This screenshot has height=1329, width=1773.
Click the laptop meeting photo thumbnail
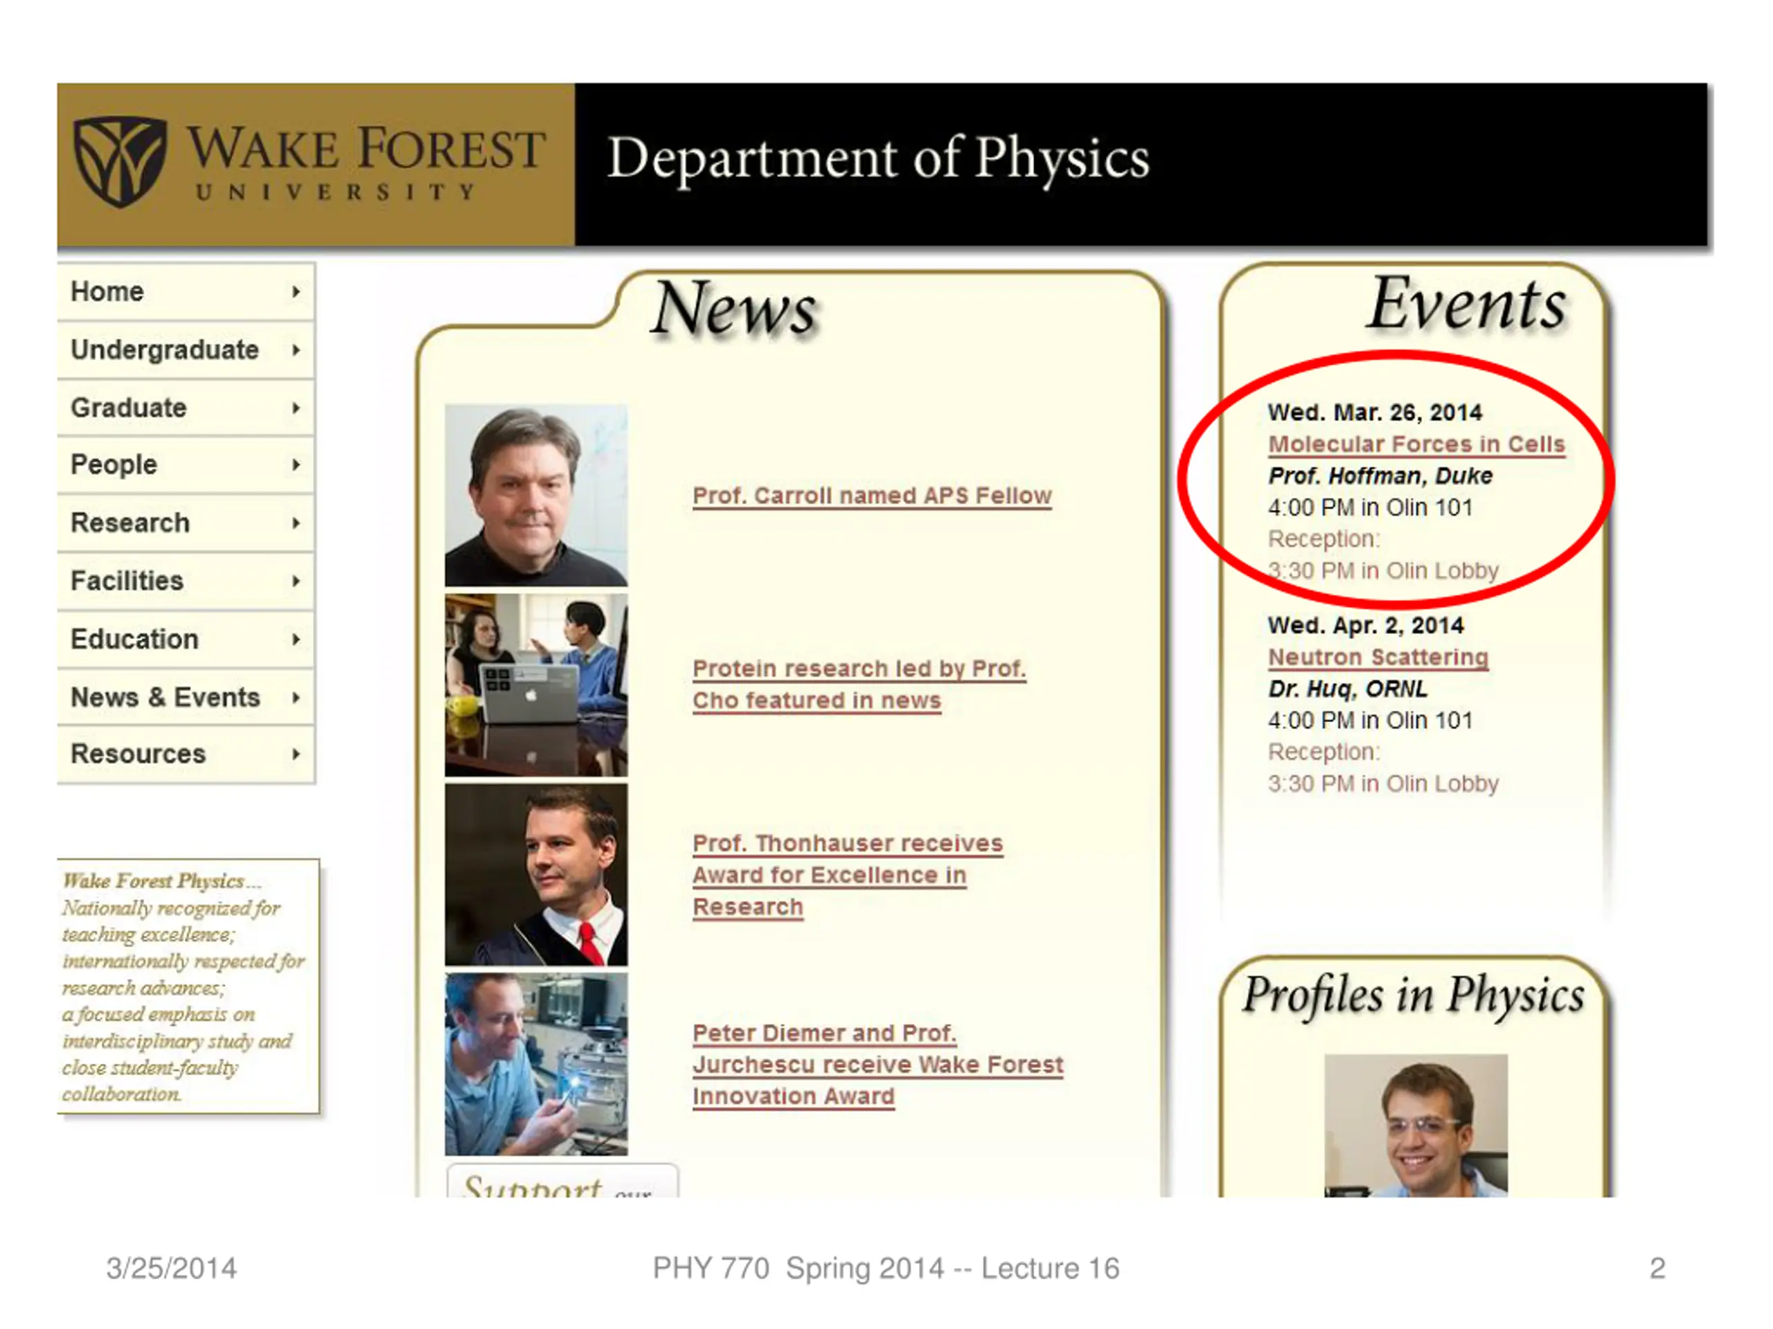pyautogui.click(x=536, y=685)
